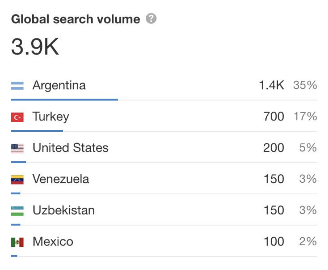Click Mexico's 100 search volume value
328x270 pixels.
tap(274, 241)
